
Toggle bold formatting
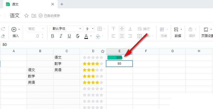[53, 36]
